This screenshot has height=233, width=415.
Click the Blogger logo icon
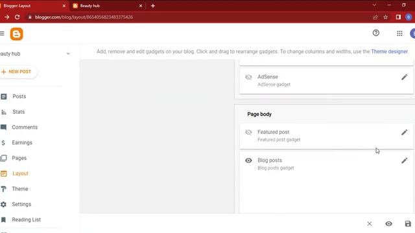coord(16,34)
